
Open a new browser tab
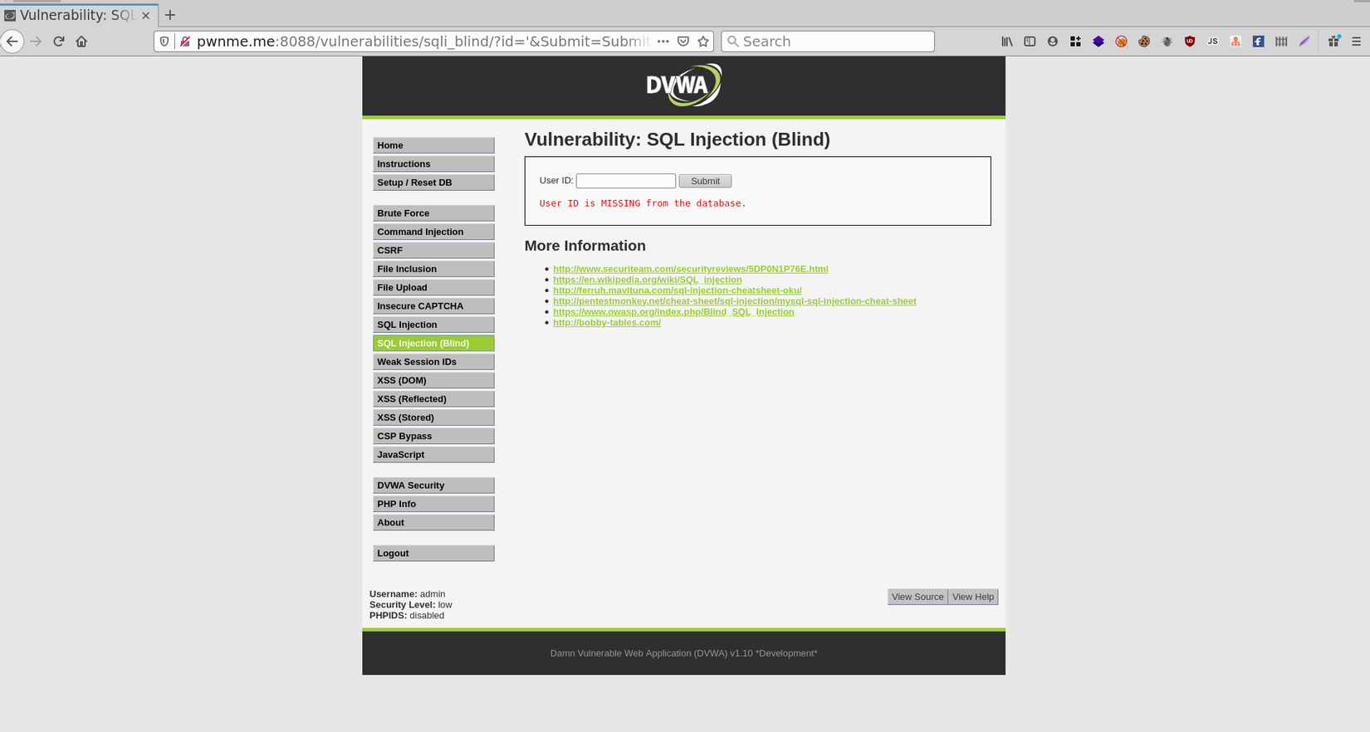pos(170,15)
